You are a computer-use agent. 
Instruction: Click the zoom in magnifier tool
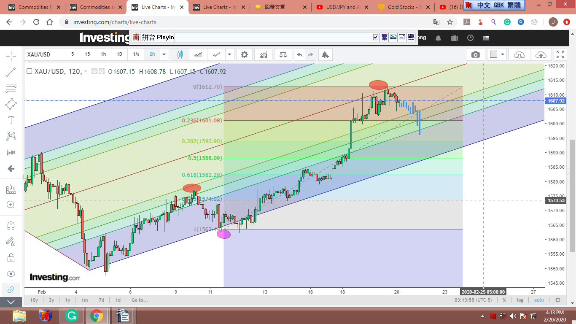[x=11, y=205]
